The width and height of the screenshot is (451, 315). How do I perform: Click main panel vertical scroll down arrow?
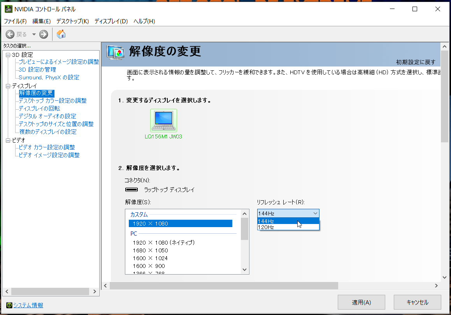click(x=444, y=277)
